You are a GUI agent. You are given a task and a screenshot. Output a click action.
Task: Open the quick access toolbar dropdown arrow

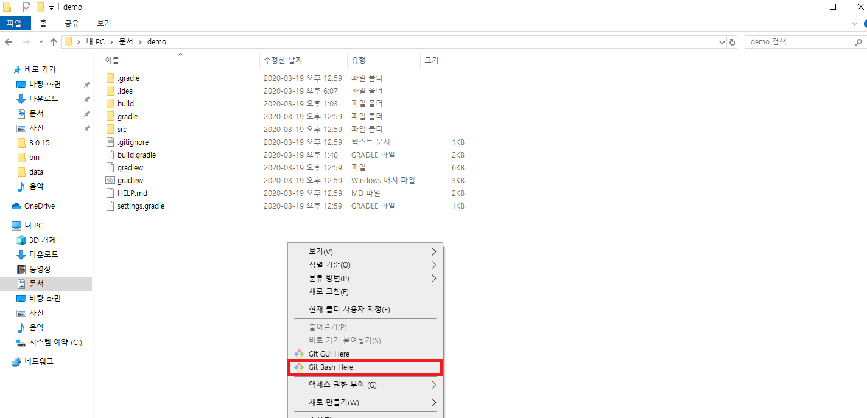(51, 7)
